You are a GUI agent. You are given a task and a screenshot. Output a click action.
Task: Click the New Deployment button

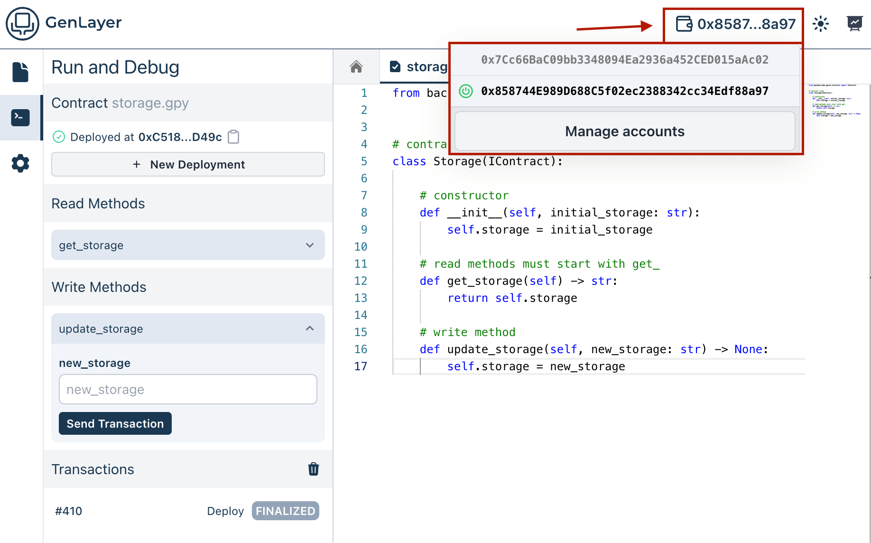[188, 165]
